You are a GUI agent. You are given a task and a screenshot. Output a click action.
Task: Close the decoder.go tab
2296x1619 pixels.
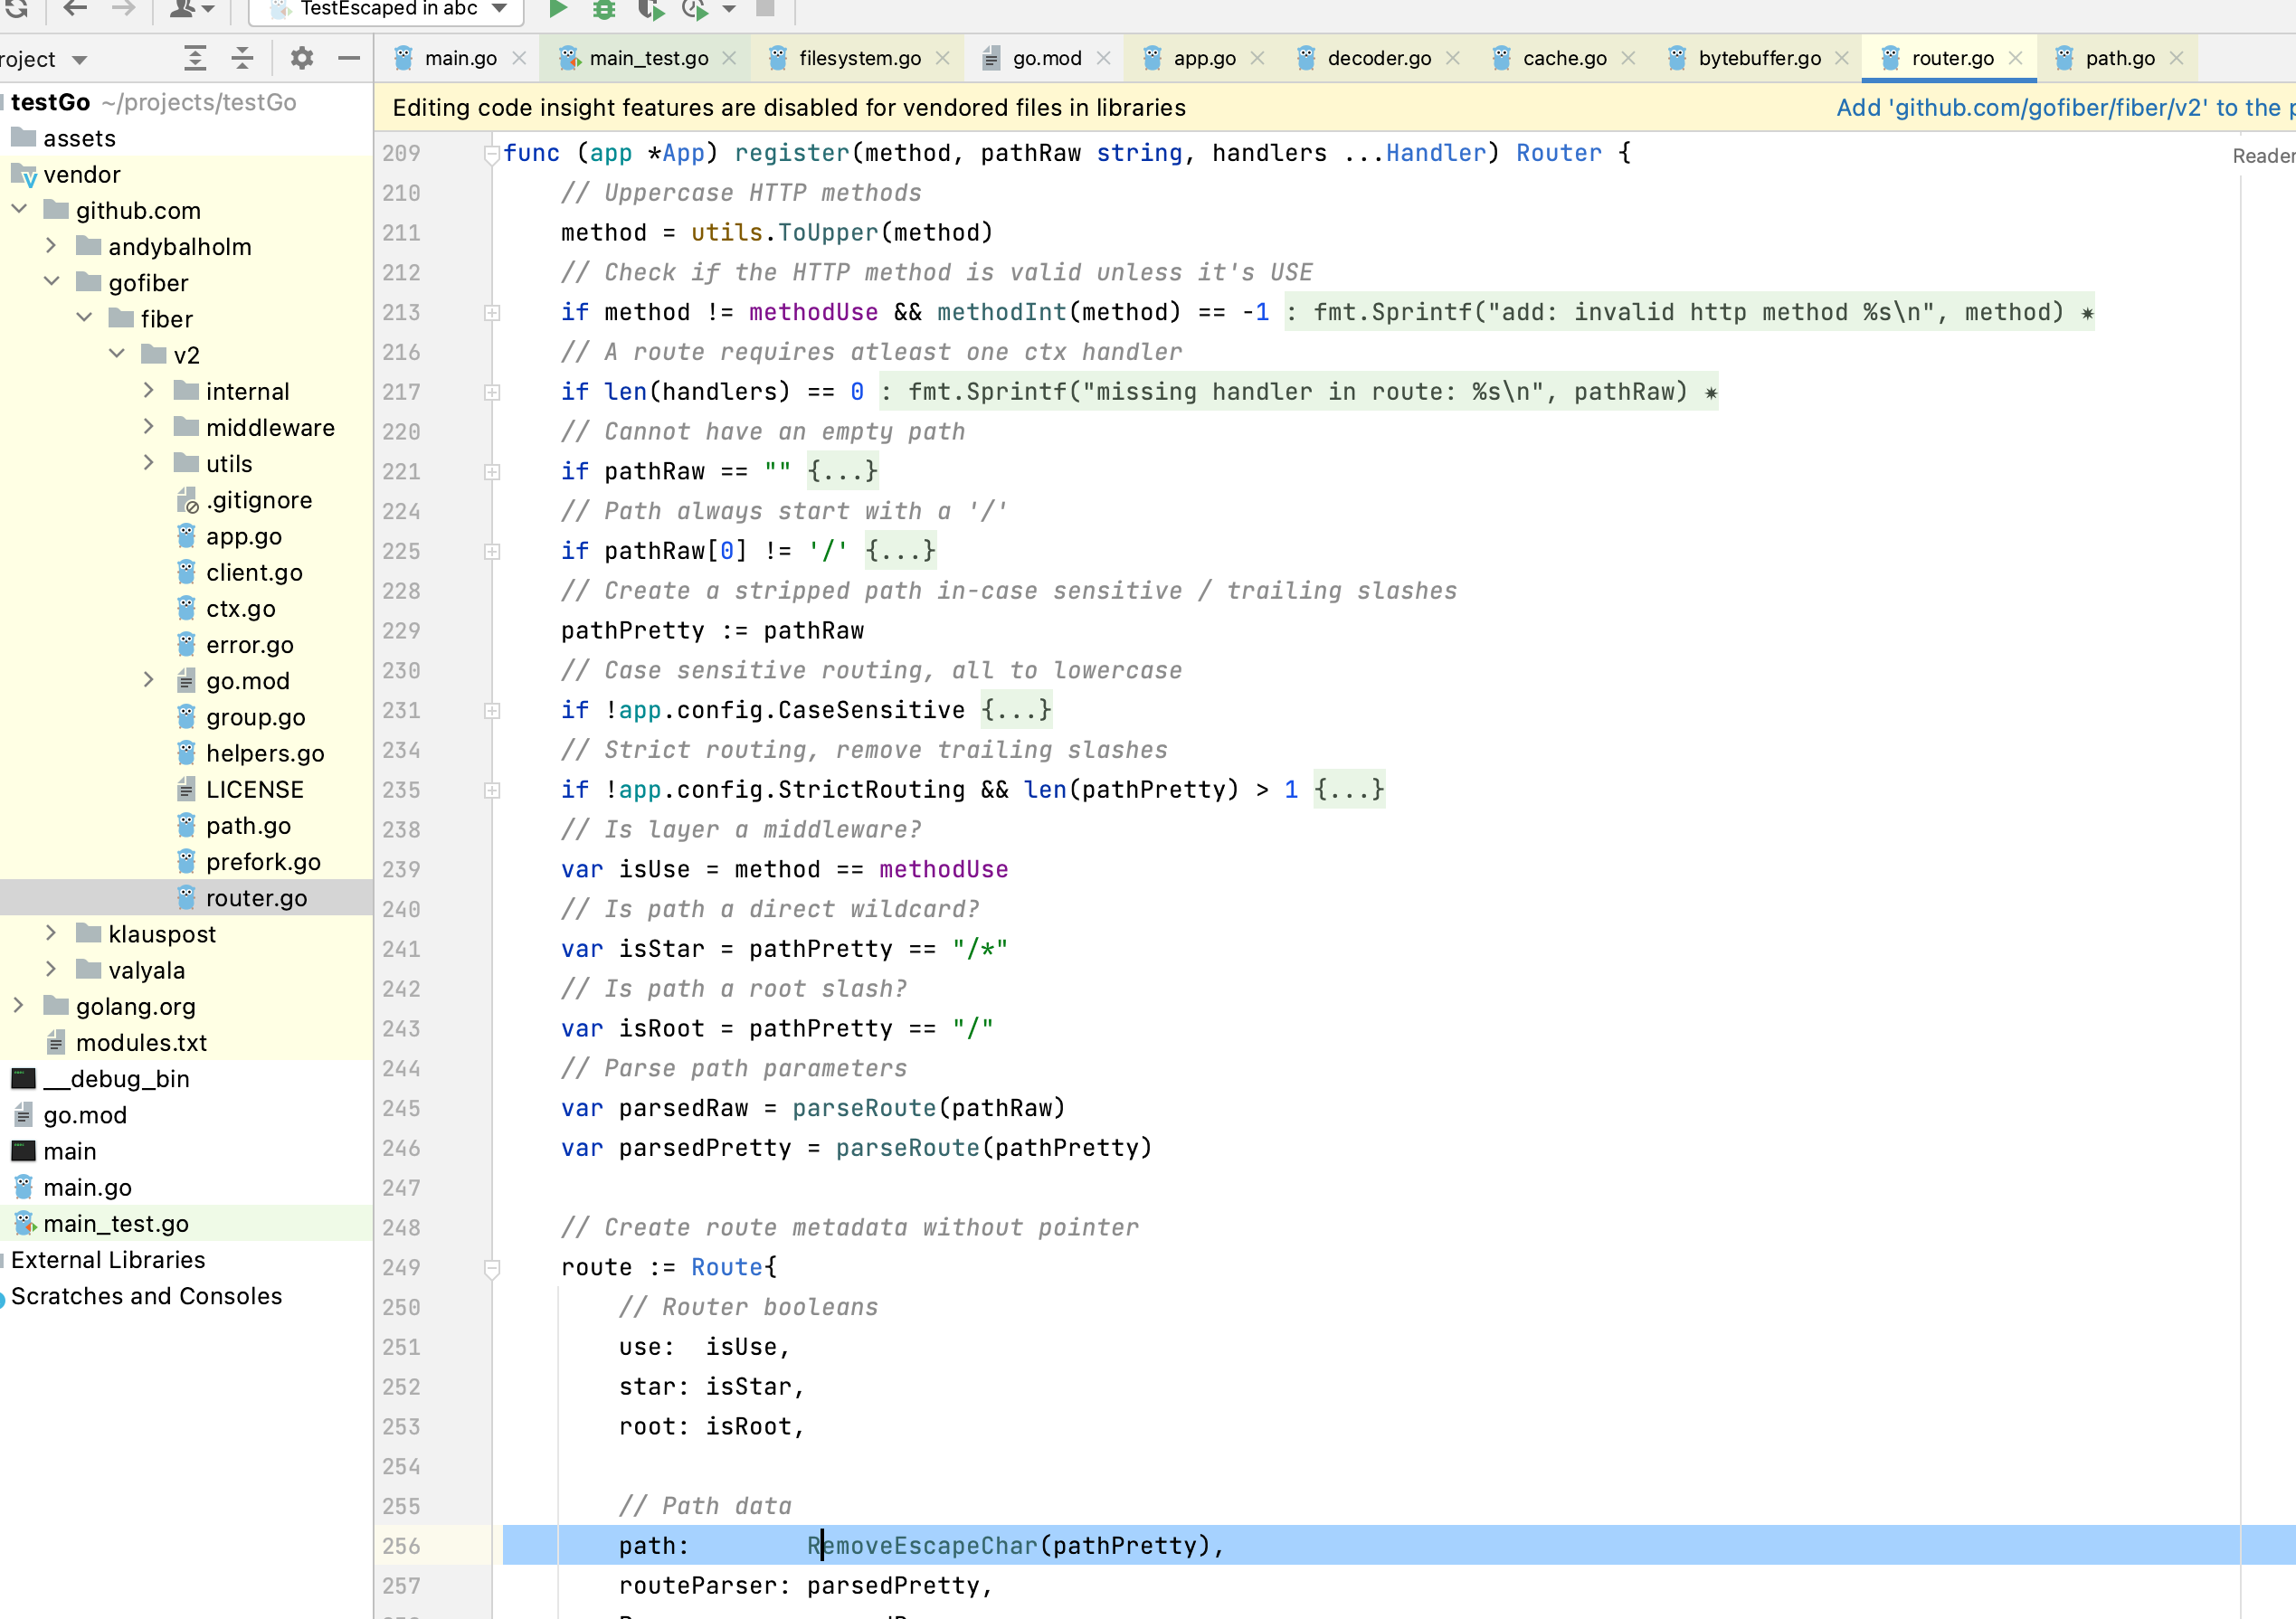coord(1454,57)
